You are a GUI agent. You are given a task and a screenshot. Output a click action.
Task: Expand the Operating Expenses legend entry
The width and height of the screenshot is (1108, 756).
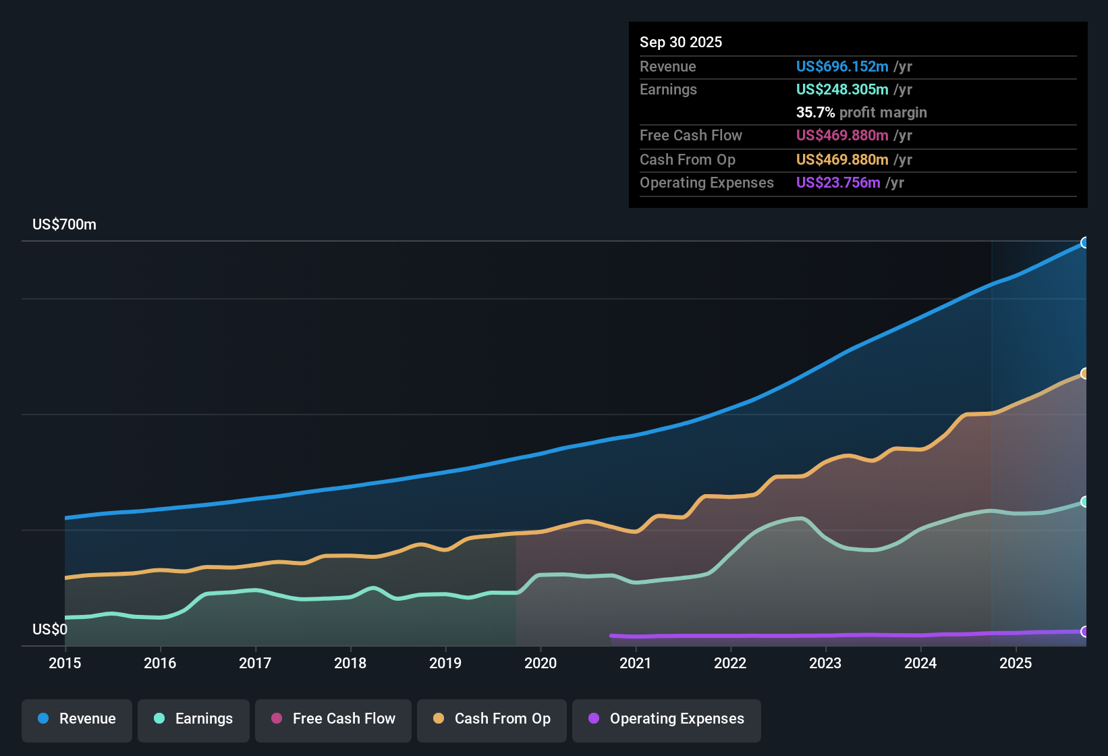[x=666, y=719]
